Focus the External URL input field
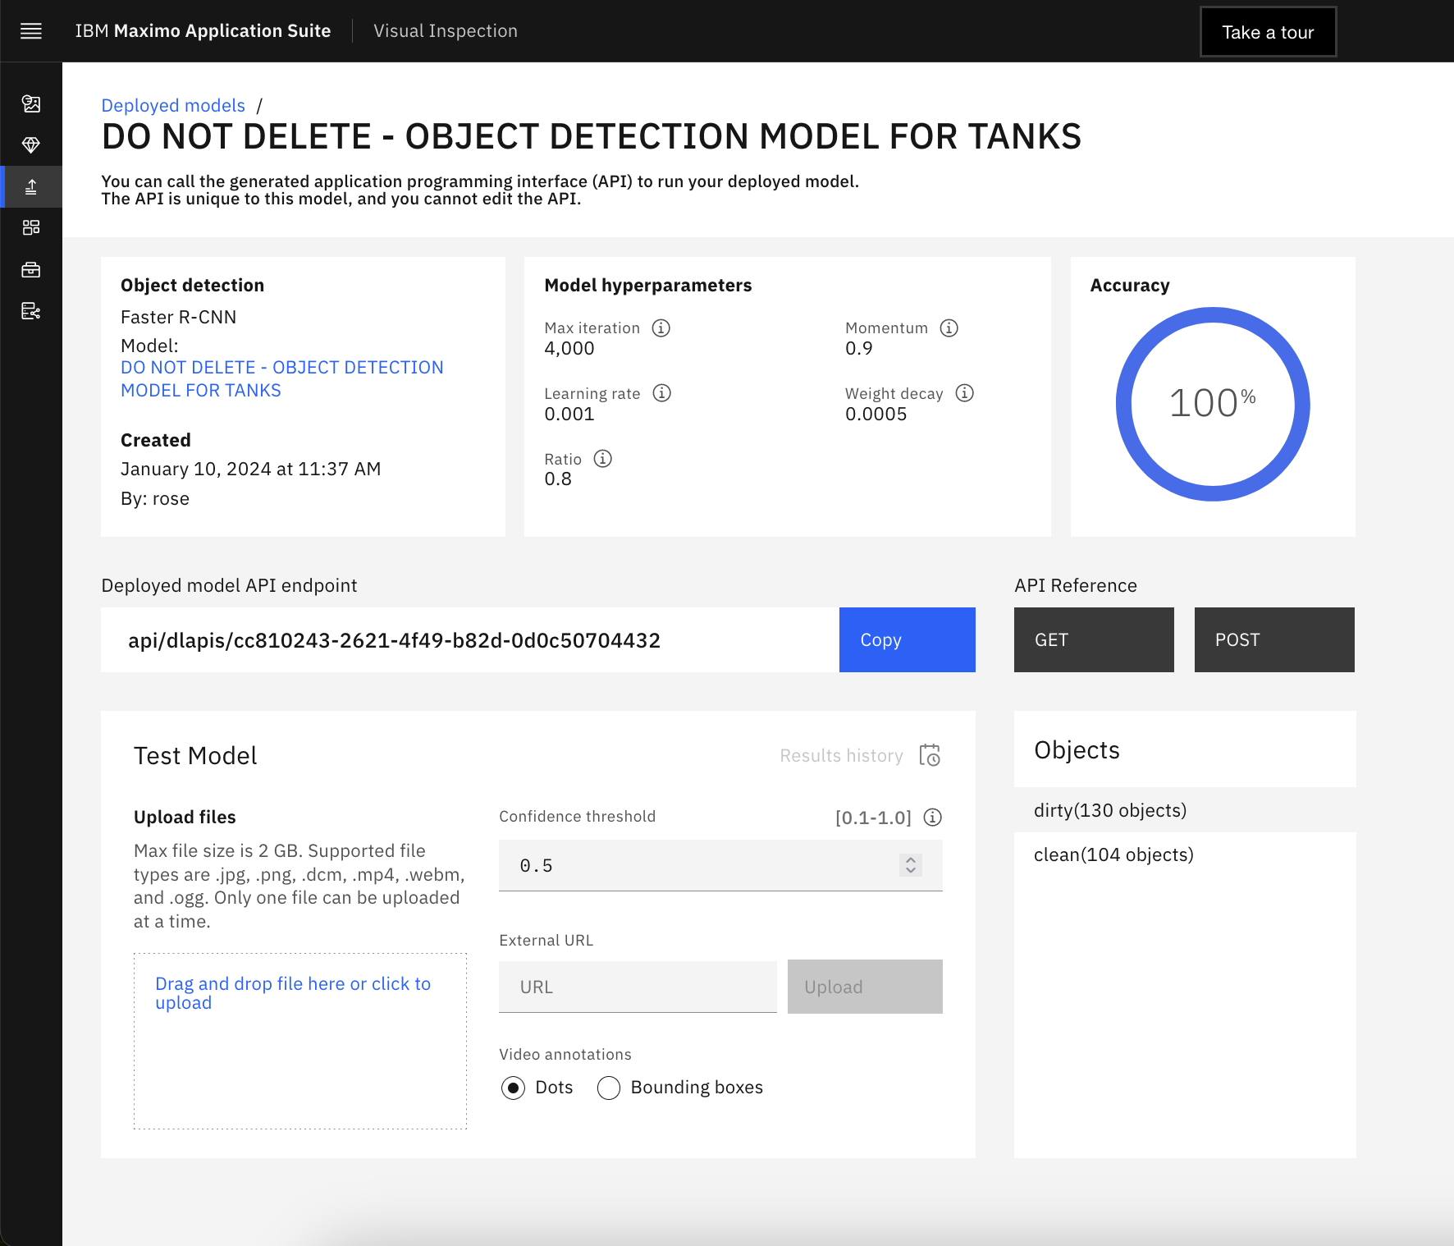This screenshot has height=1246, width=1454. point(638,987)
